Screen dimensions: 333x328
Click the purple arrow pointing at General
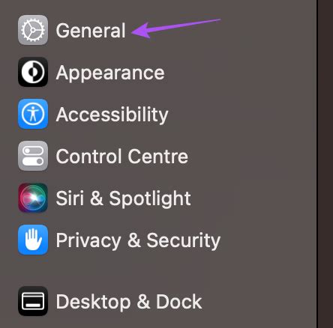(x=176, y=28)
